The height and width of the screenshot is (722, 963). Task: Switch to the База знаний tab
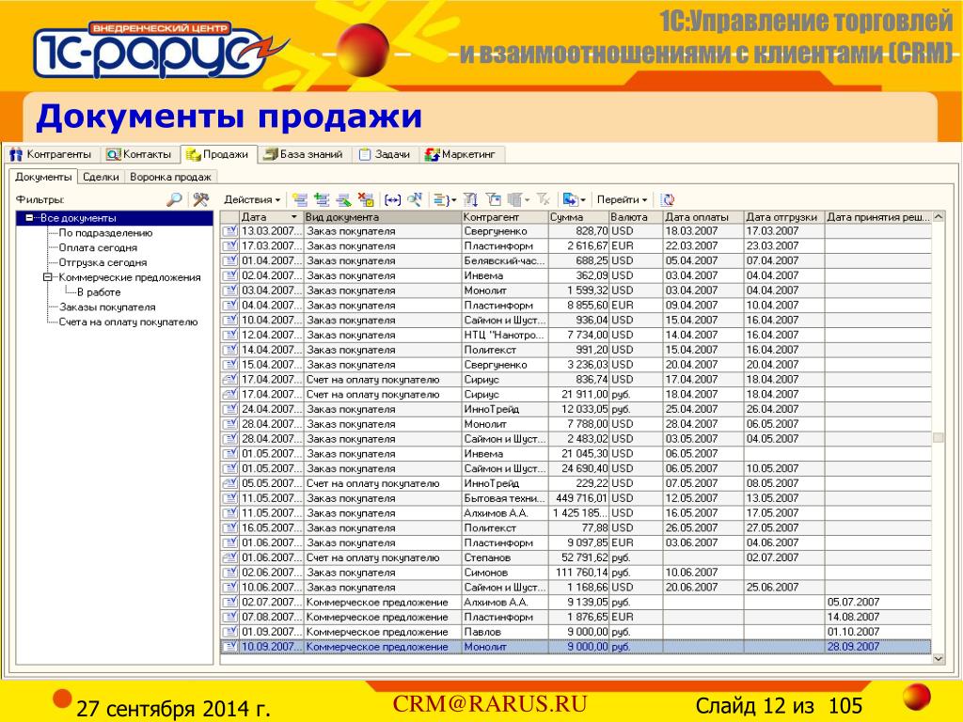tap(304, 155)
